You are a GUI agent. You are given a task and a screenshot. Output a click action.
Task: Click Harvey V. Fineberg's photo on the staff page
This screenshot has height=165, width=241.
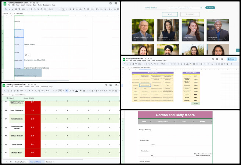(x=143, y=30)
